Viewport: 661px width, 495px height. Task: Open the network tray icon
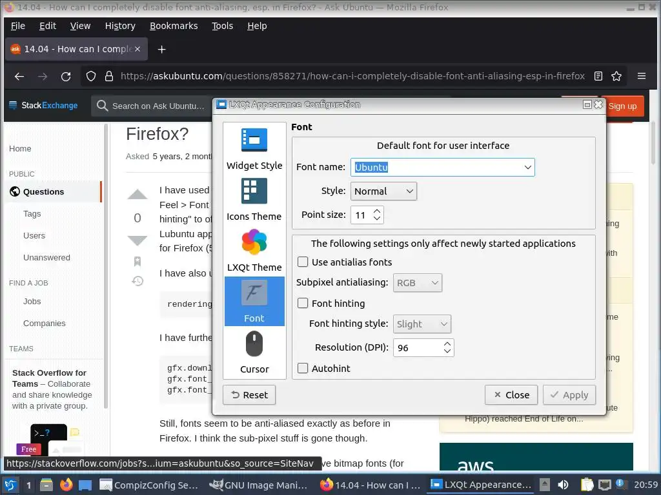[604, 485]
